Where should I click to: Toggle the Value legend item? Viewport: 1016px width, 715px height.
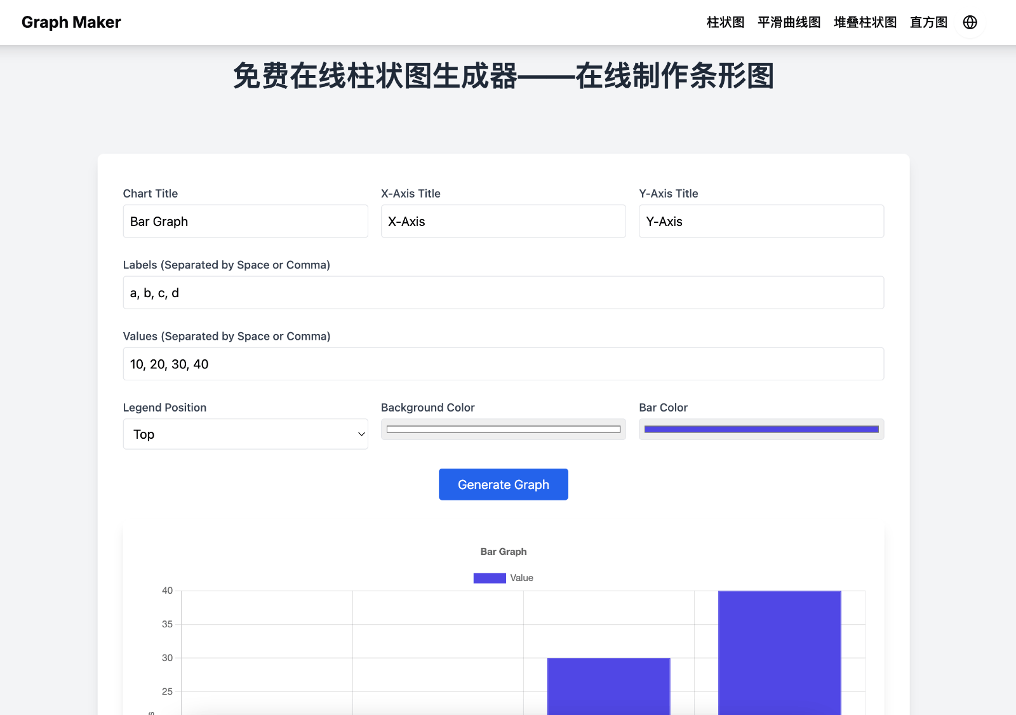(504, 578)
